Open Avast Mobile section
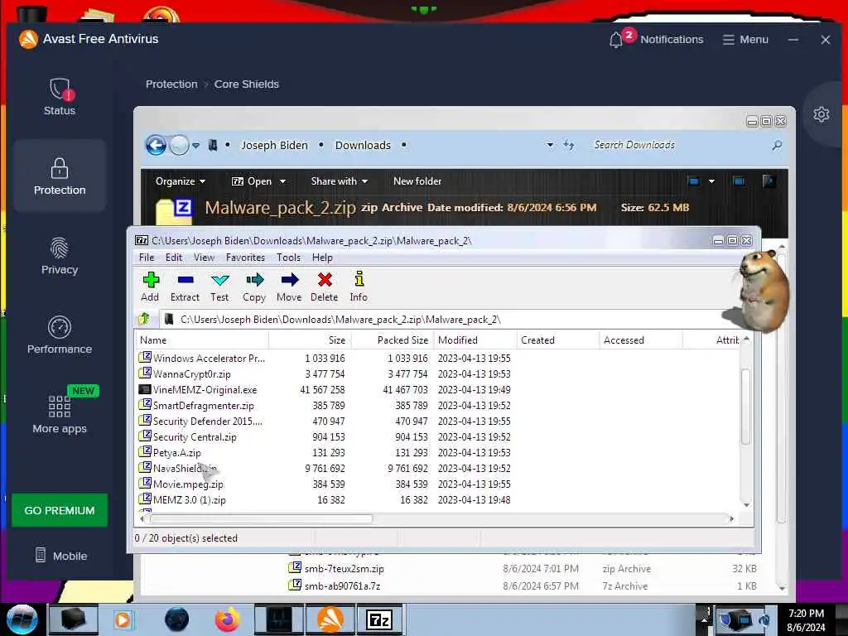The width and height of the screenshot is (848, 636). [x=60, y=556]
